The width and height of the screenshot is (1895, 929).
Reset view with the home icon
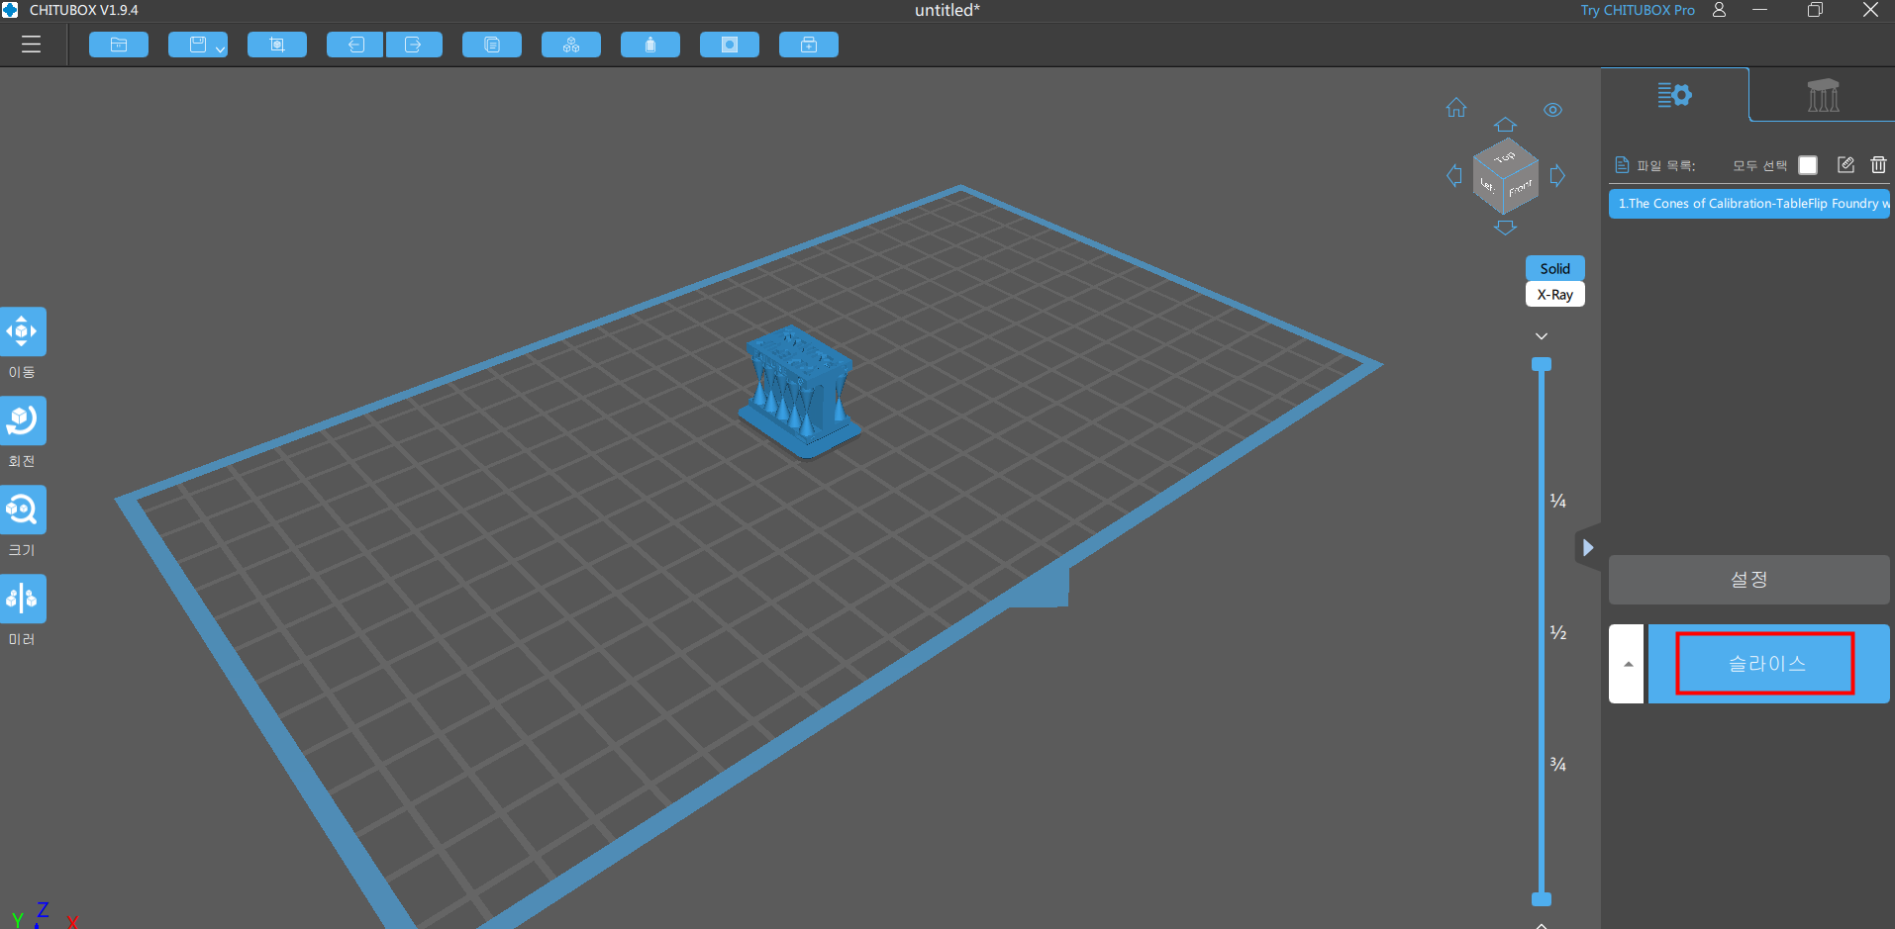tap(1456, 107)
